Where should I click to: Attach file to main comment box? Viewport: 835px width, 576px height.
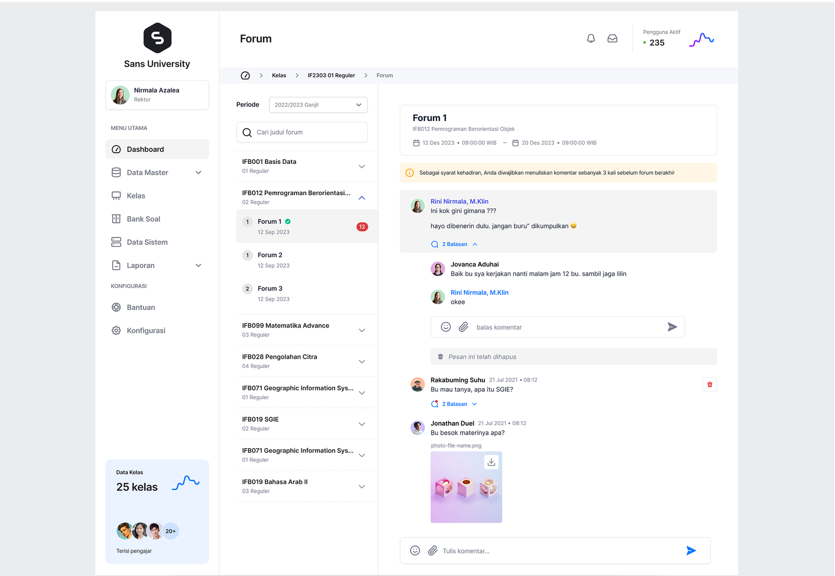point(433,550)
